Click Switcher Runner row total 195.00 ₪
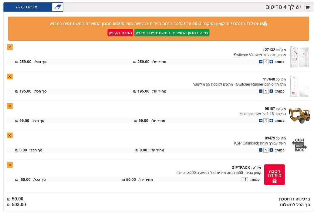Screen dimensions: 314x213 [23, 91]
